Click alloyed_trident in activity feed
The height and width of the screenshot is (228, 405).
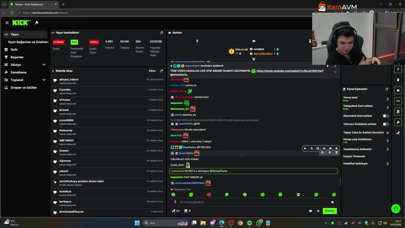69,79
